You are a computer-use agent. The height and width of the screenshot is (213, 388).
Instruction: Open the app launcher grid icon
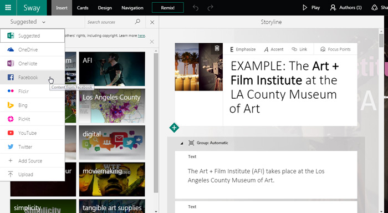tap(8, 7)
